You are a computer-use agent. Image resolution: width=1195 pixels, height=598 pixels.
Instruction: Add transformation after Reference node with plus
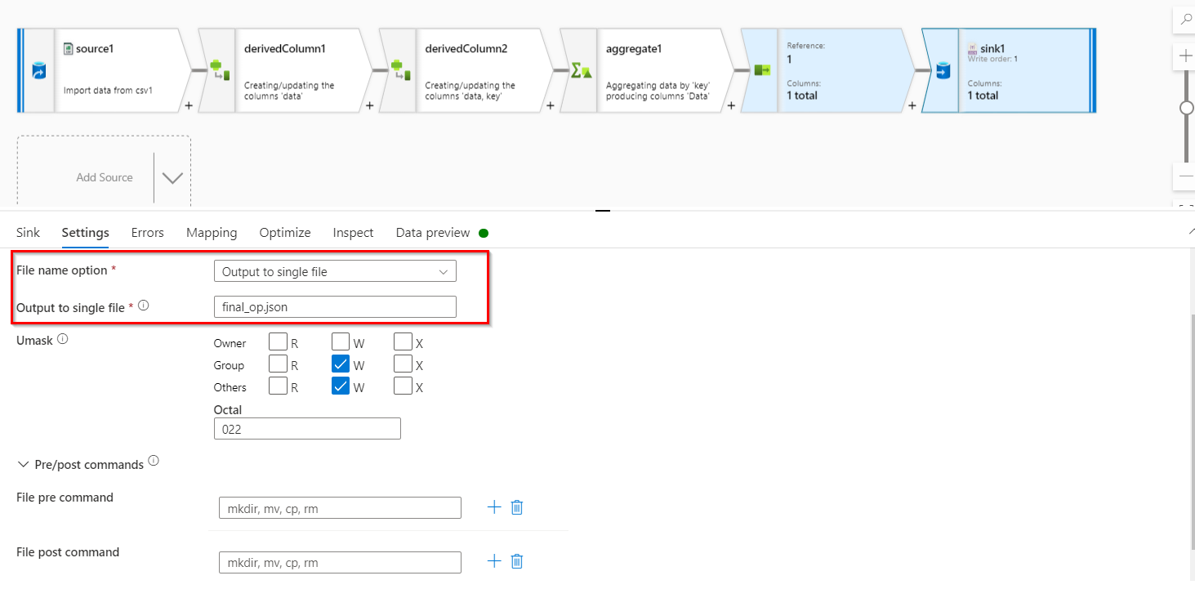912,105
